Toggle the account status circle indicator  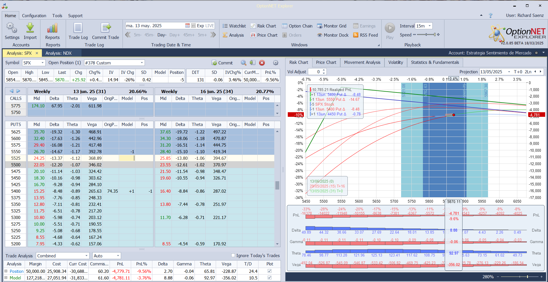536,53
